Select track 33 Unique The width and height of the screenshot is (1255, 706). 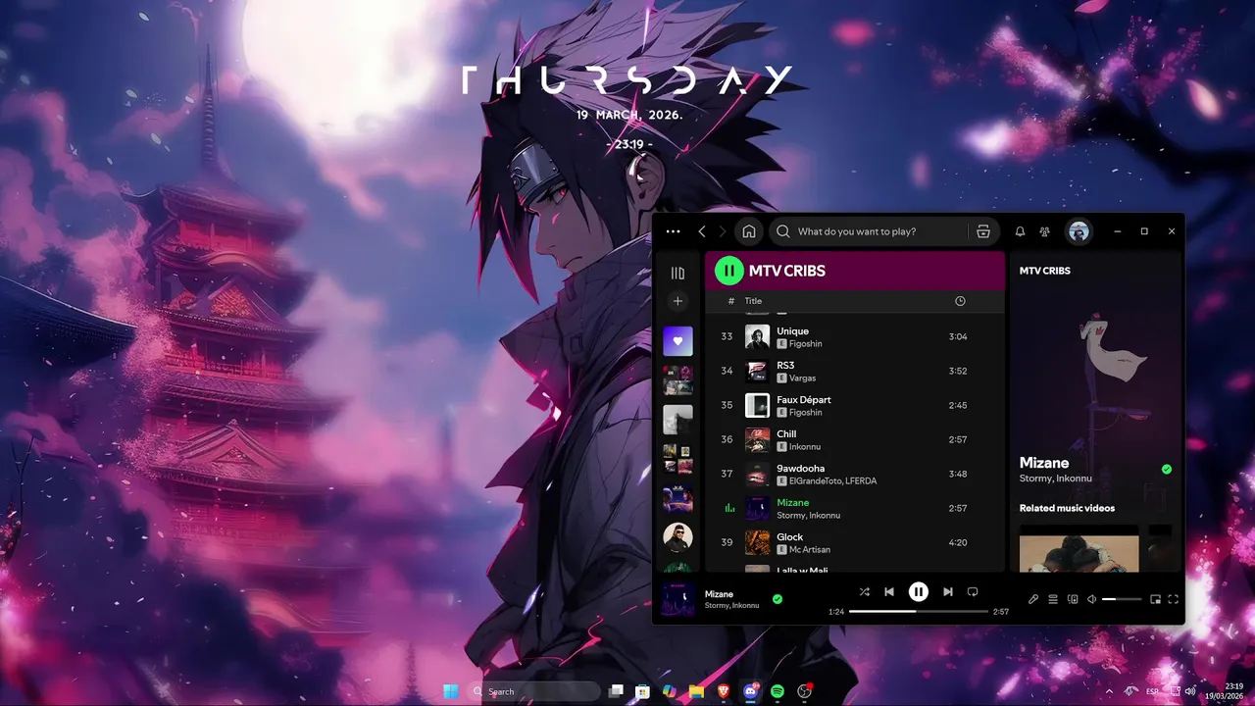(855, 336)
